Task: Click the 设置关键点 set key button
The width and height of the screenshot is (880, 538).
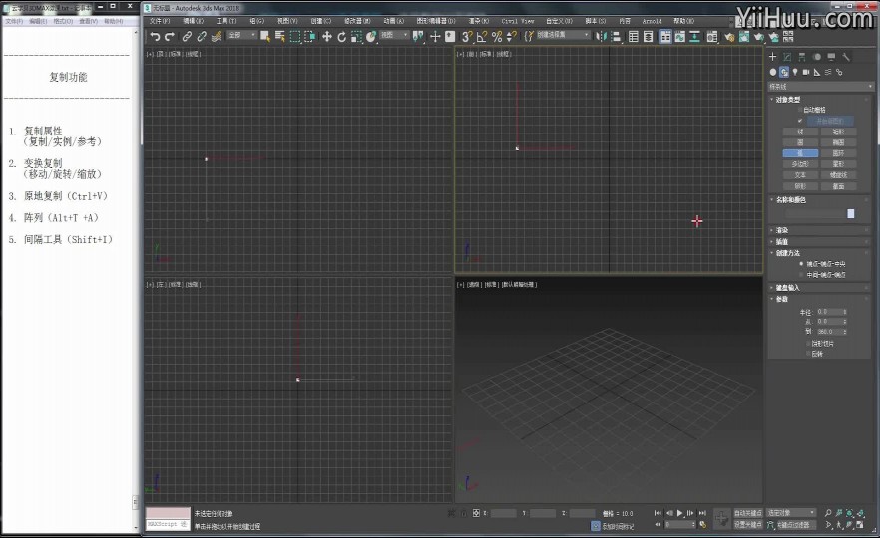Action: click(748, 524)
